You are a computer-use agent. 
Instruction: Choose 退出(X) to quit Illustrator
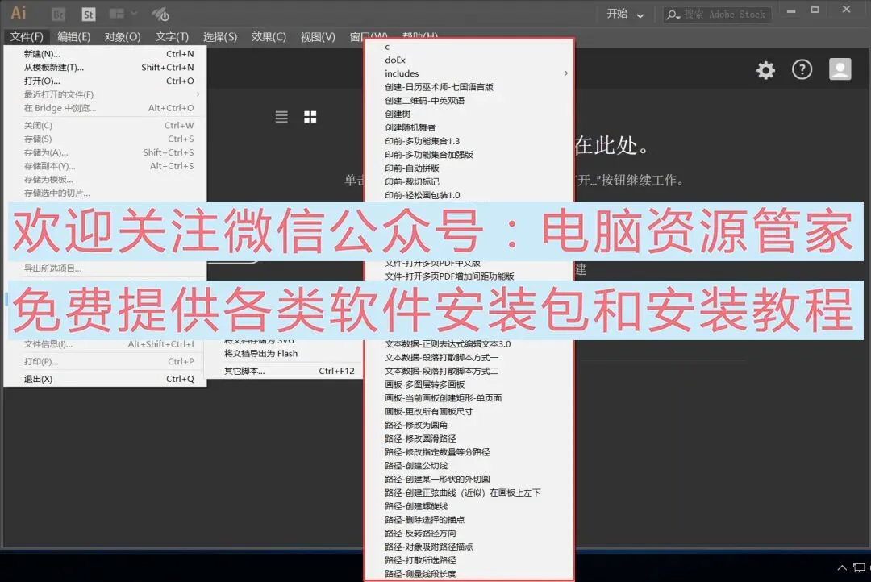tap(105, 379)
